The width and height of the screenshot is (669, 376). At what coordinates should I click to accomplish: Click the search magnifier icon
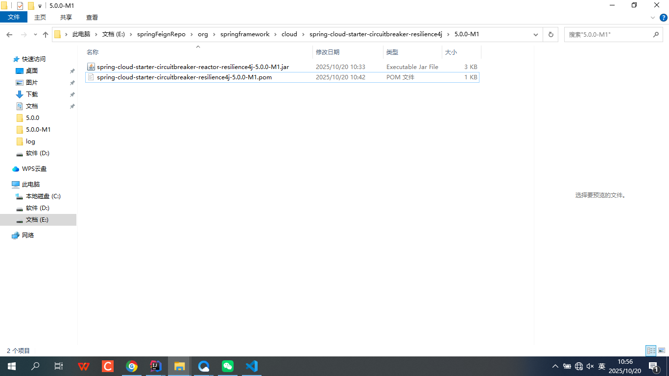[x=656, y=35]
